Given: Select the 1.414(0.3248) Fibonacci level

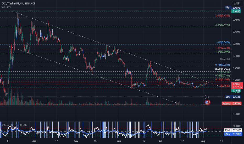Looking at the screenshot, I should click(x=223, y=48).
